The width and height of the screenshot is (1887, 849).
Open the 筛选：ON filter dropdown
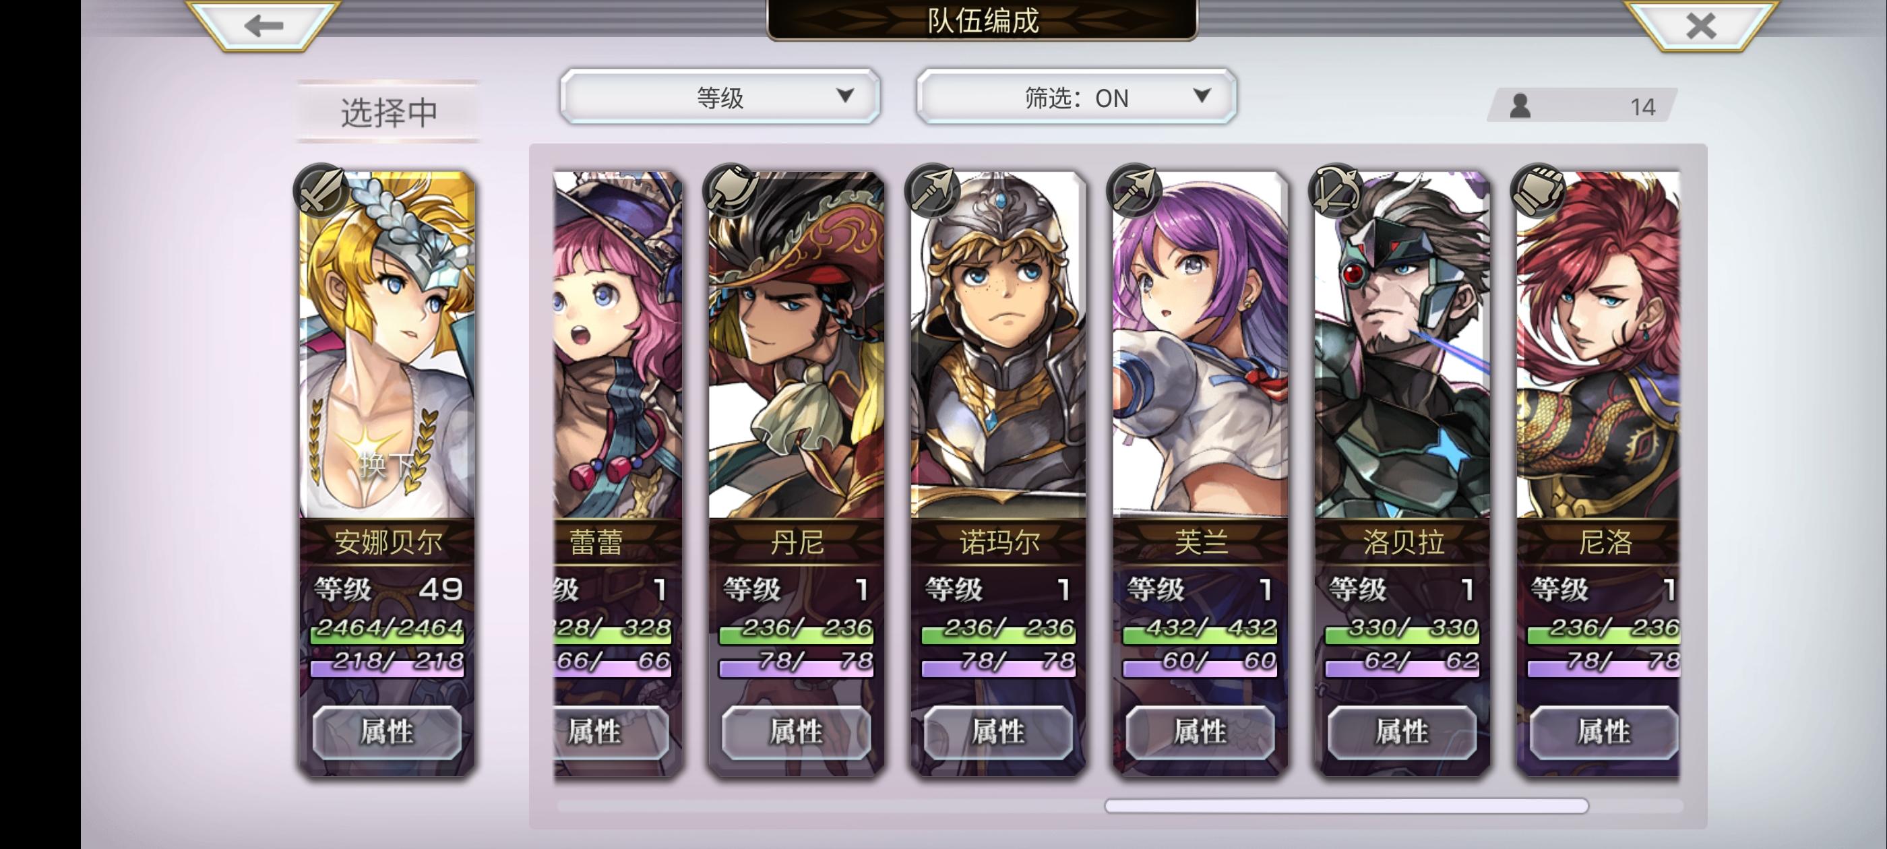coord(1076,97)
